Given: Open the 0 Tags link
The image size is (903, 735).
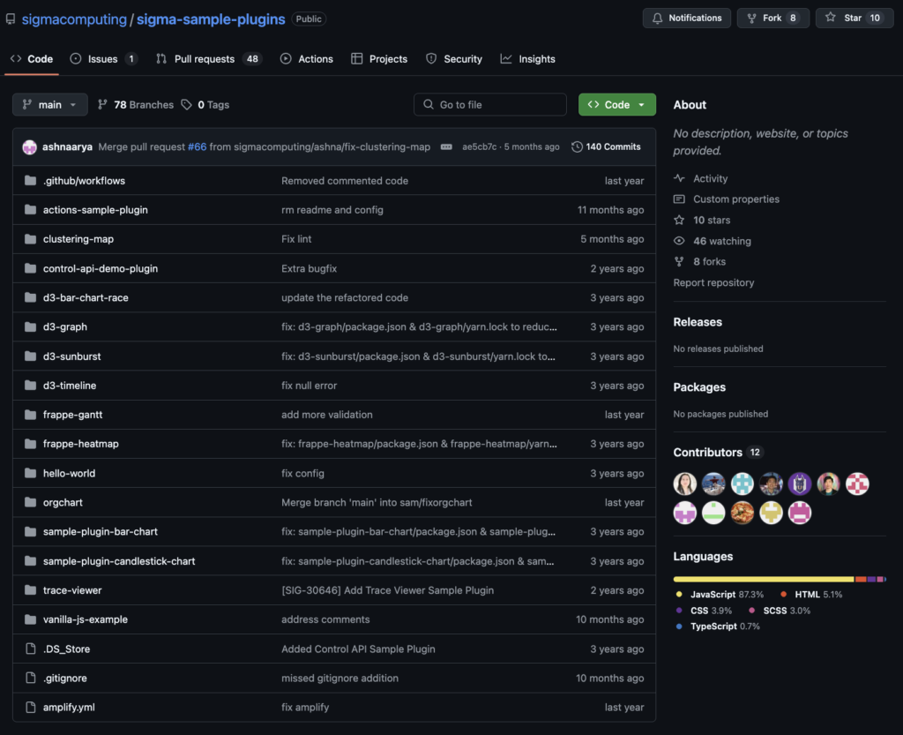Looking at the screenshot, I should tap(205, 104).
